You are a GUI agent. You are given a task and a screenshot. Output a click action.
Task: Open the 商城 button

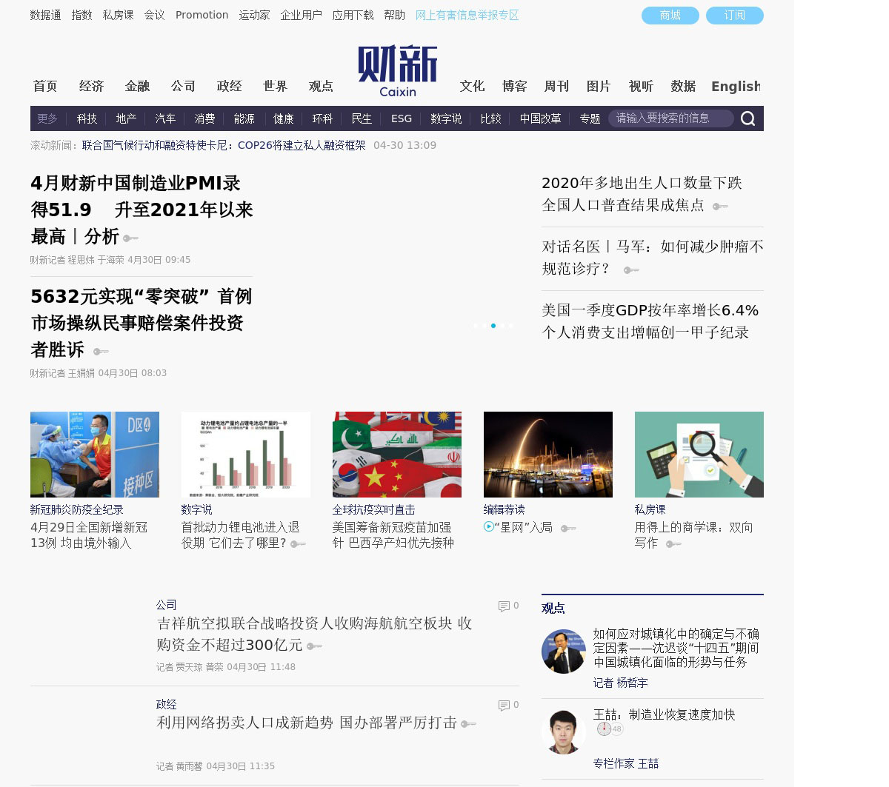pyautogui.click(x=670, y=16)
